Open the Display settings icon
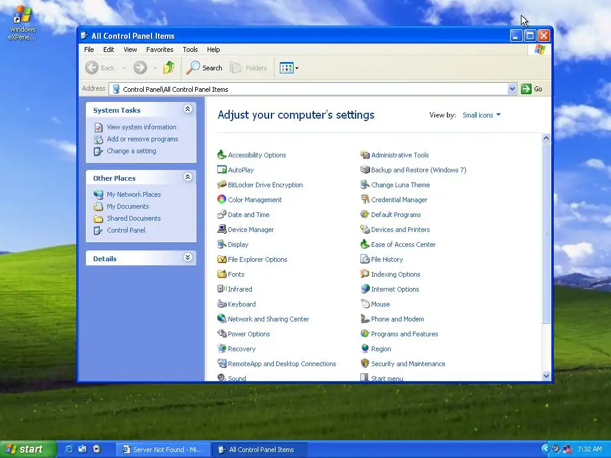 click(x=222, y=244)
